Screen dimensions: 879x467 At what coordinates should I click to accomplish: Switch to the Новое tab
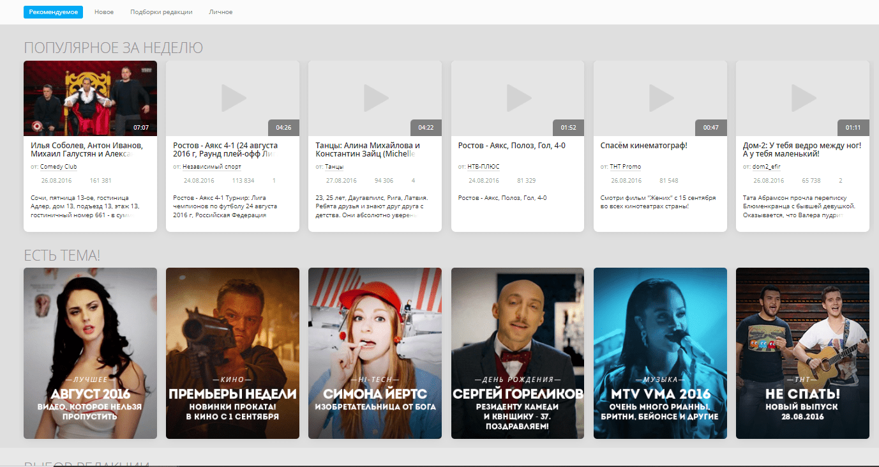pyautogui.click(x=104, y=12)
